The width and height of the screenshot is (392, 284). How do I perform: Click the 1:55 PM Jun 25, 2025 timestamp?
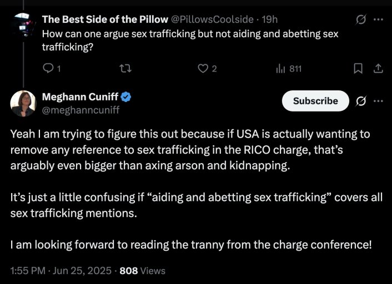(61, 271)
